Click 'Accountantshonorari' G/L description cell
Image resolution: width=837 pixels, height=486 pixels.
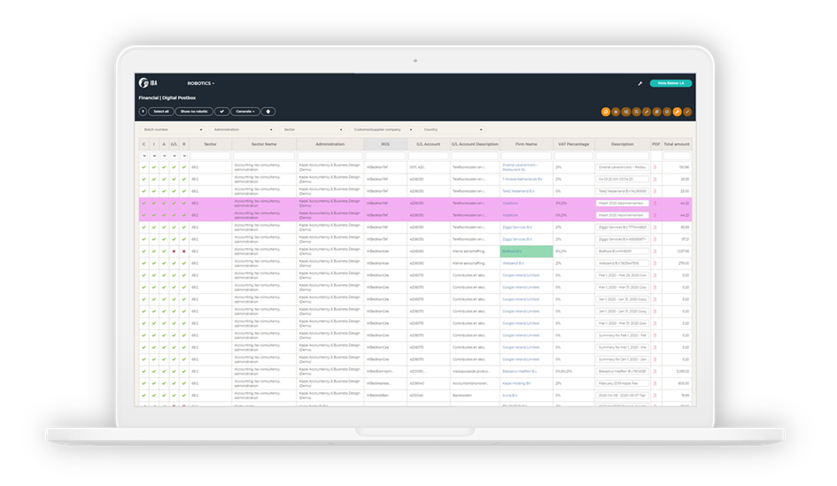pos(469,383)
